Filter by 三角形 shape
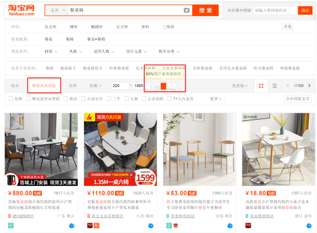Viewport: 317px width, 233px height. coord(168,27)
